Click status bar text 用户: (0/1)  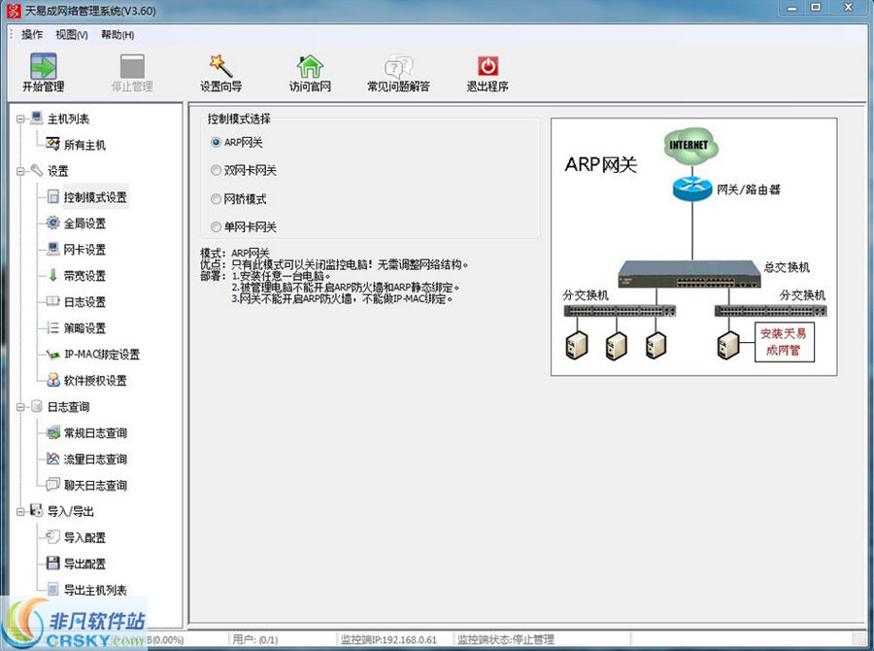[x=255, y=640]
